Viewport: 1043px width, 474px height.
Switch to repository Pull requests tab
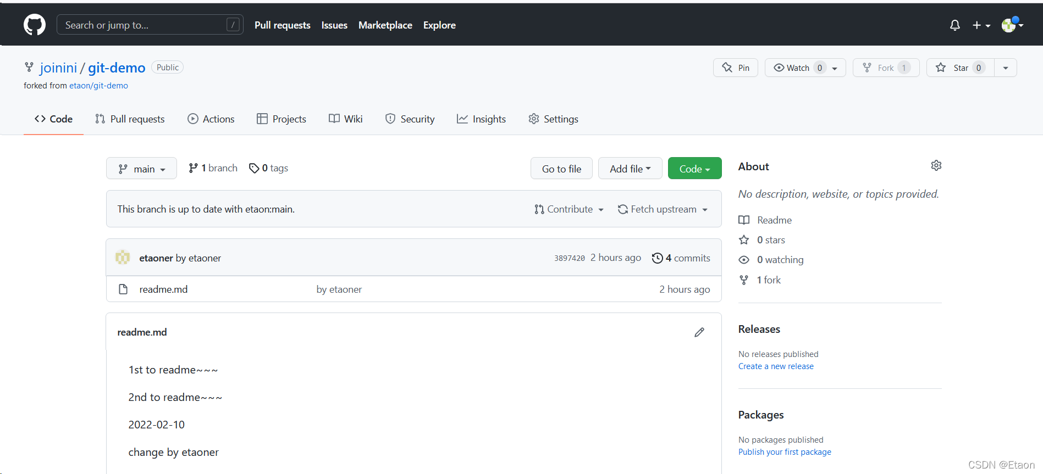click(130, 119)
